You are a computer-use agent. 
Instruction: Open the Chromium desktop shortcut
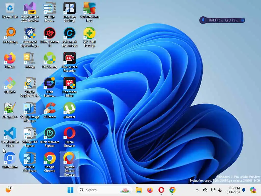(10, 160)
